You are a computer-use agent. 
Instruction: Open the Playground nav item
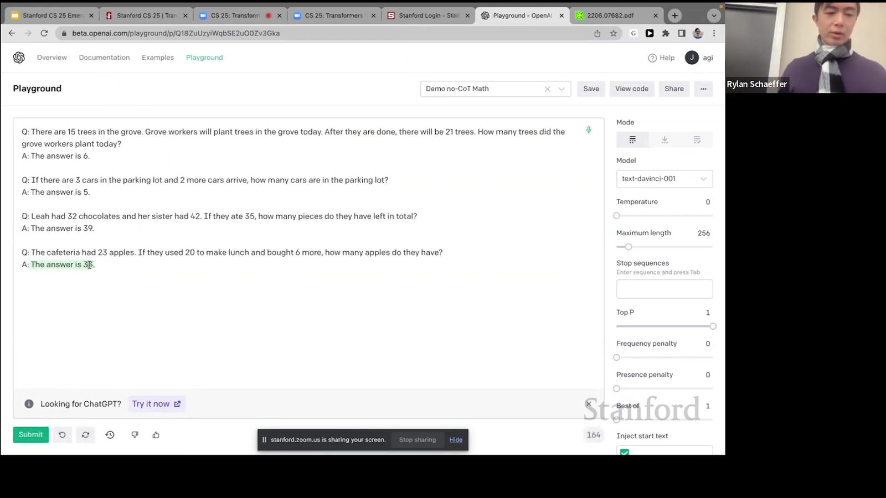click(204, 58)
